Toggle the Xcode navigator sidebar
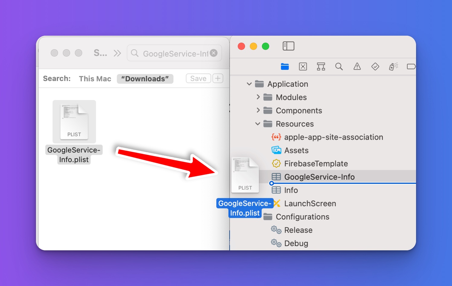The width and height of the screenshot is (452, 286). [x=288, y=46]
